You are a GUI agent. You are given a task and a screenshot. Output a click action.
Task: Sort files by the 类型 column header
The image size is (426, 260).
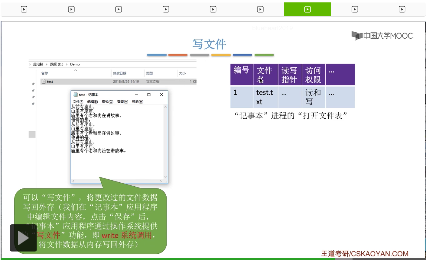(x=149, y=73)
